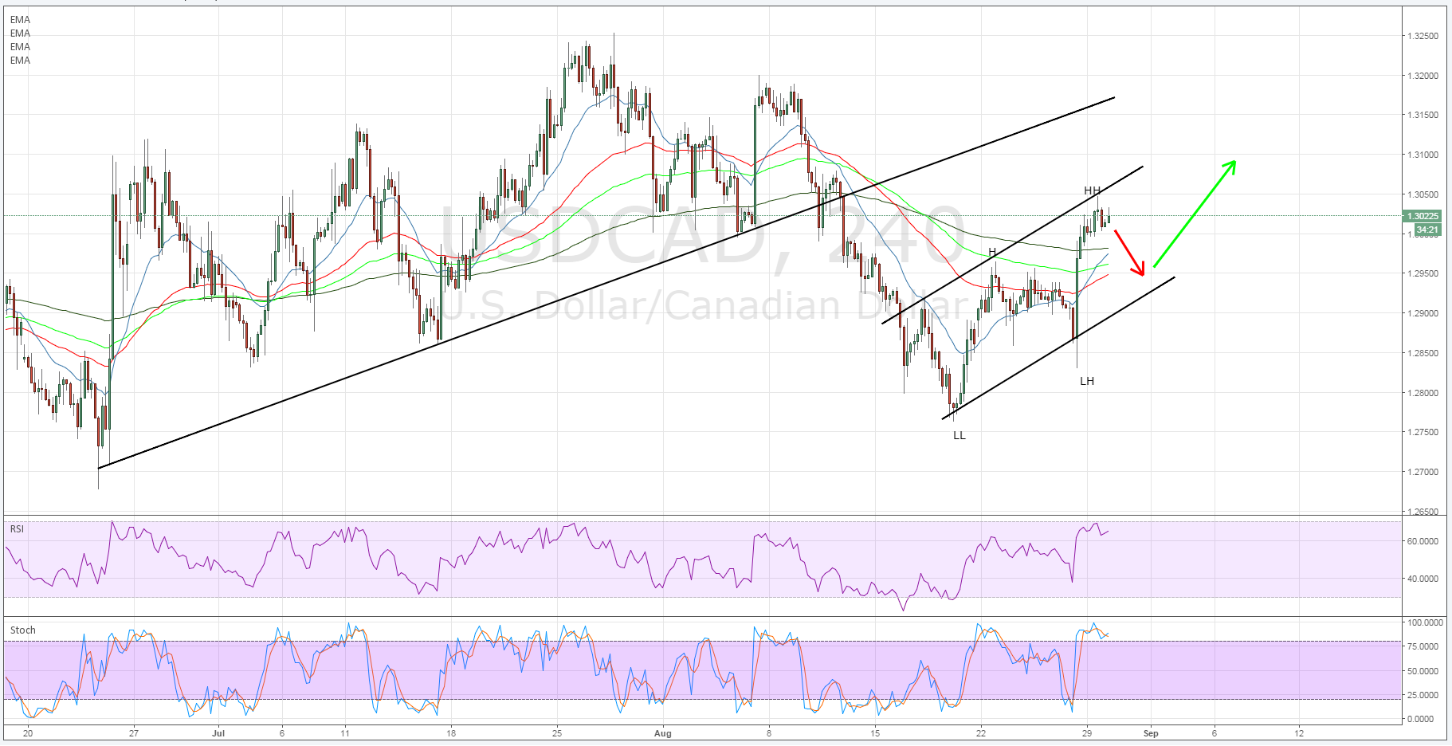Click the 1.29500 price axis label
Image resolution: width=1452 pixels, height=746 pixels.
1423,273
